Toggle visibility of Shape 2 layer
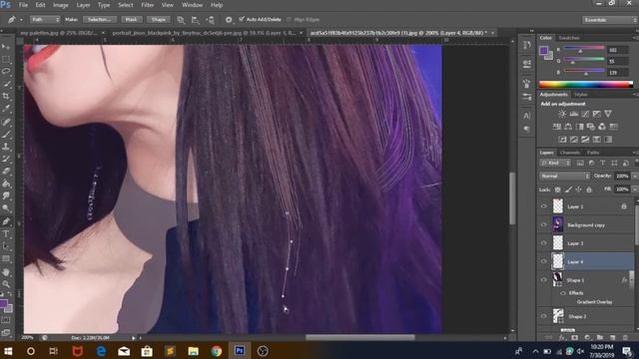 click(x=543, y=316)
